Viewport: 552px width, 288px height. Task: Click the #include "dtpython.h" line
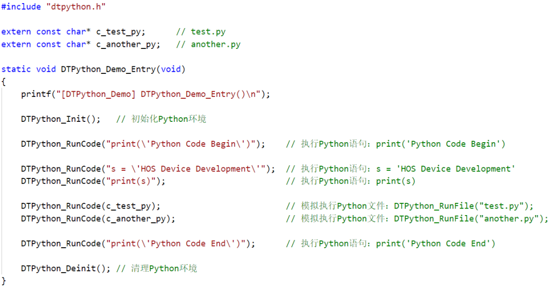pos(53,7)
